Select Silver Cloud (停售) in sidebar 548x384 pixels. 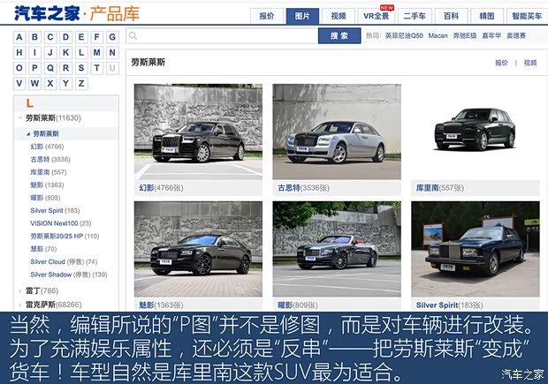click(64, 262)
